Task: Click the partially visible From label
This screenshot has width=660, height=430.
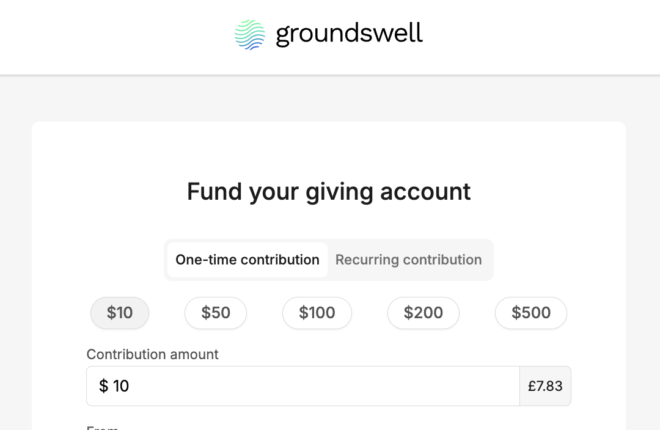Action: point(102,426)
